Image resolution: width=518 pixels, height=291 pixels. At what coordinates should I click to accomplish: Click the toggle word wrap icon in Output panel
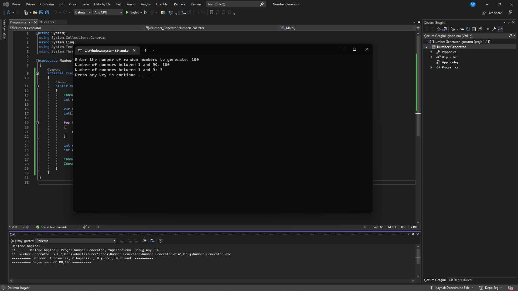click(x=152, y=241)
